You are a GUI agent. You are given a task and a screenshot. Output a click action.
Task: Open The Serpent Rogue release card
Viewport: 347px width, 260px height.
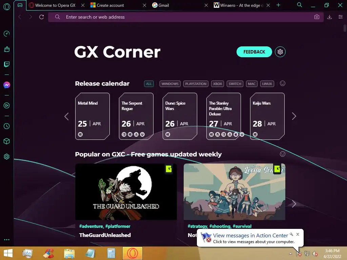click(x=136, y=116)
